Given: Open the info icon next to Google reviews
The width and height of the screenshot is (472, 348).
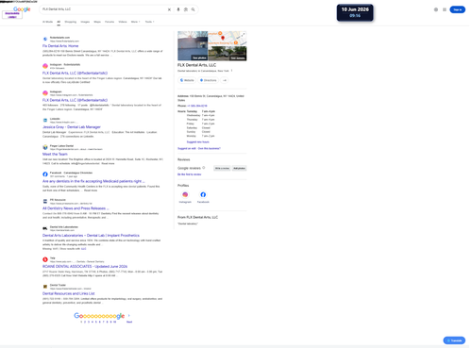Looking at the screenshot, I should (204, 168).
